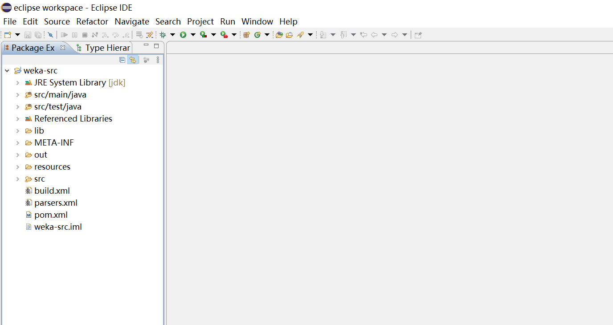Viewport: 613px width, 325px height.
Task: Open the Run configurations dropdown arrow
Action: click(193, 35)
